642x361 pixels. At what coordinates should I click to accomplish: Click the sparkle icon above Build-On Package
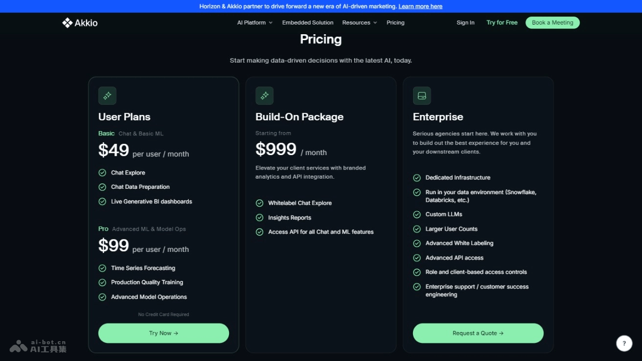click(264, 96)
